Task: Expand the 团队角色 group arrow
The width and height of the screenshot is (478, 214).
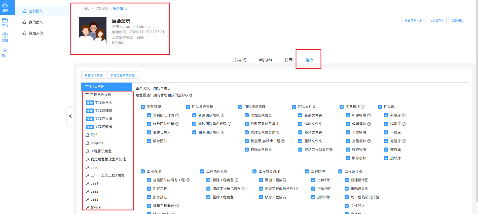Action: [128, 87]
